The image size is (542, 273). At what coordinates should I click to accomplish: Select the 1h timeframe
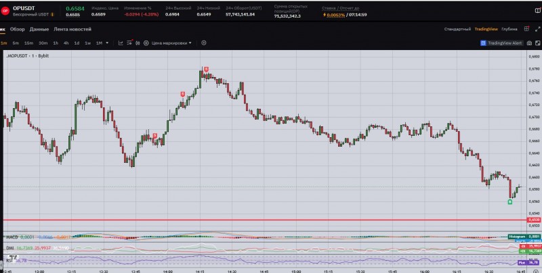(x=56, y=43)
